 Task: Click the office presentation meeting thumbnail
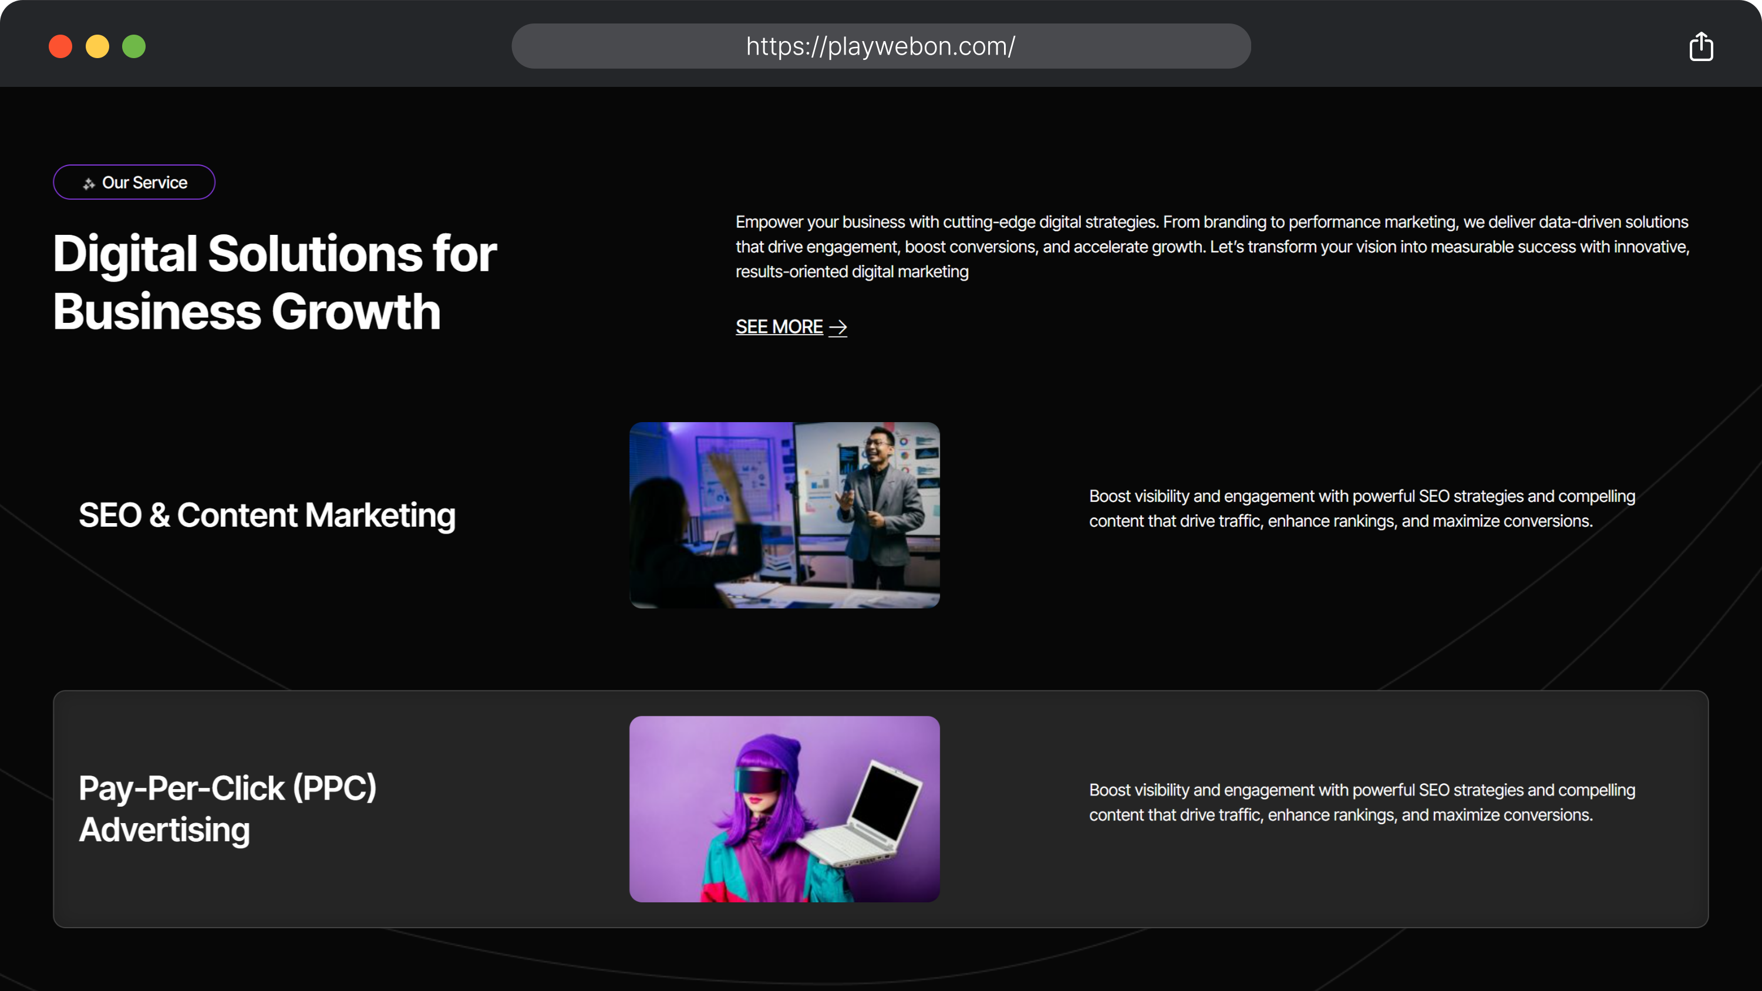784,515
